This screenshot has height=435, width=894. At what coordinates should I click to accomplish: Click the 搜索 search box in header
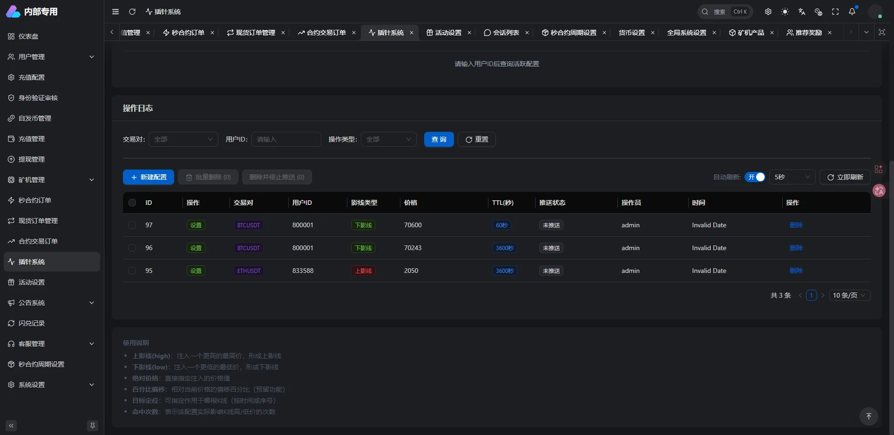pos(725,12)
